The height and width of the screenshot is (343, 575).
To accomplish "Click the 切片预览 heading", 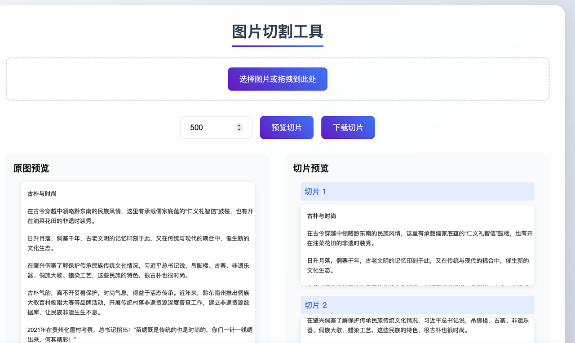I will pos(311,168).
